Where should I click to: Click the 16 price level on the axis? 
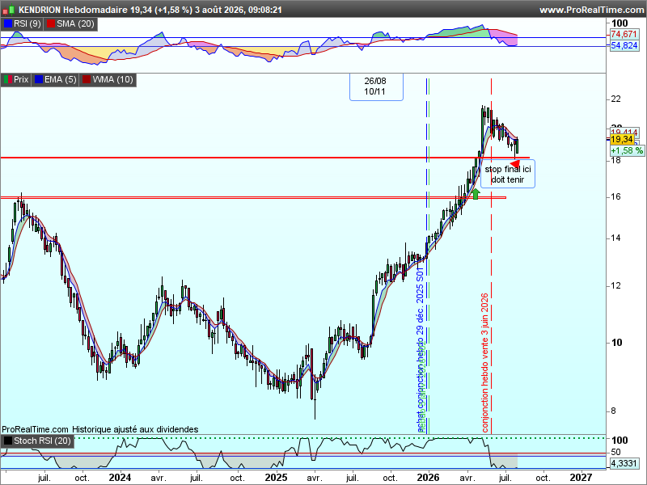pyautogui.click(x=616, y=196)
